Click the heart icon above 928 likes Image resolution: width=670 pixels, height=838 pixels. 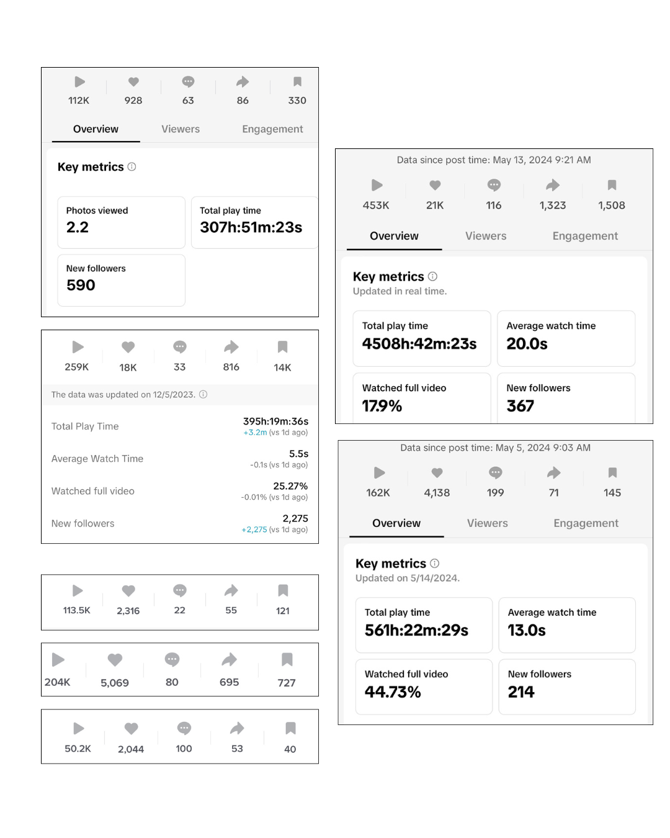(133, 81)
